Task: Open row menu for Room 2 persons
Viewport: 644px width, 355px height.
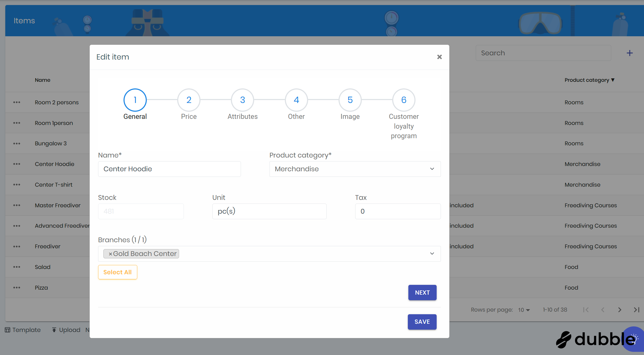Action: pyautogui.click(x=17, y=102)
